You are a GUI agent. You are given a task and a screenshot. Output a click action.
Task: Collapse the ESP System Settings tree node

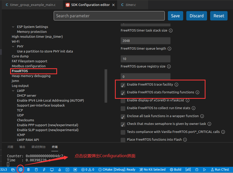13,27
